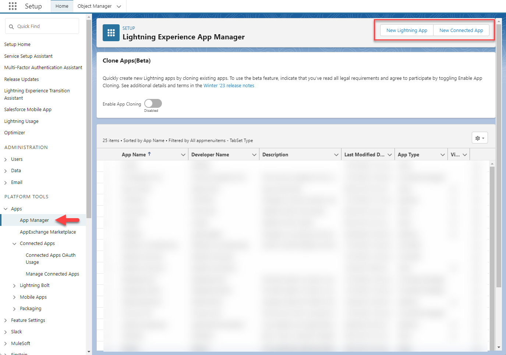
Task: Expand the Lightning Bolt section
Action: point(14,286)
